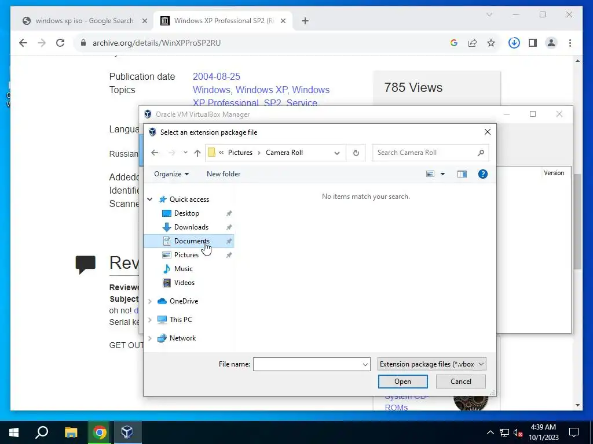This screenshot has width=593, height=444.
Task: Open File Explorer from taskbar
Action: [x=71, y=432]
